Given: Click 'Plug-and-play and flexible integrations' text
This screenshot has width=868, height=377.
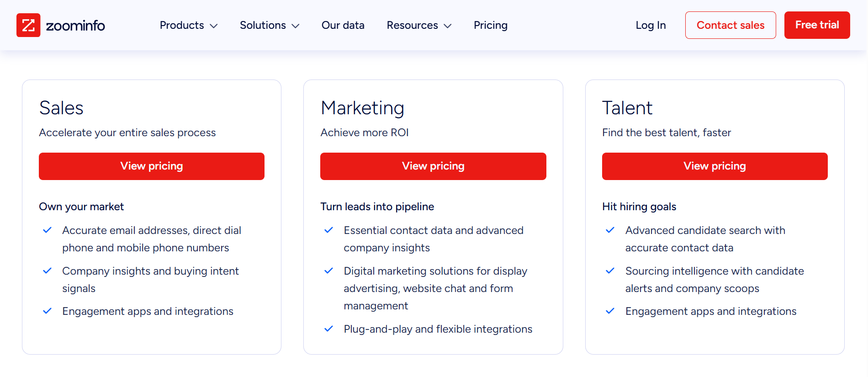Looking at the screenshot, I should click(438, 329).
